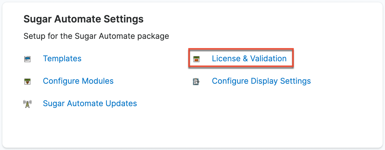Viewport: 385px width, 150px height.
Task: Click the word 'Sugar' in the Updates link
Action: click(54, 104)
